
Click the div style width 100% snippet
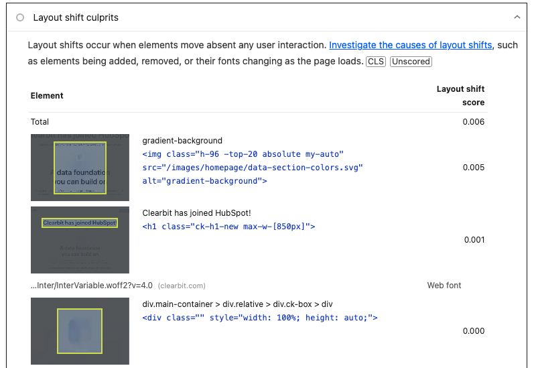[260, 318]
